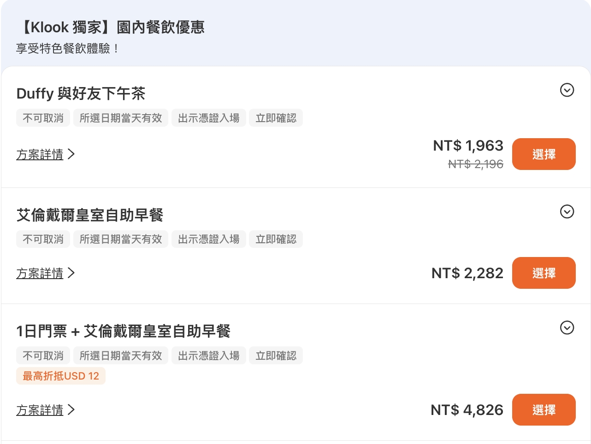Select the 選擇 button for royal buffet breakfast
The height and width of the screenshot is (444, 591).
point(544,273)
